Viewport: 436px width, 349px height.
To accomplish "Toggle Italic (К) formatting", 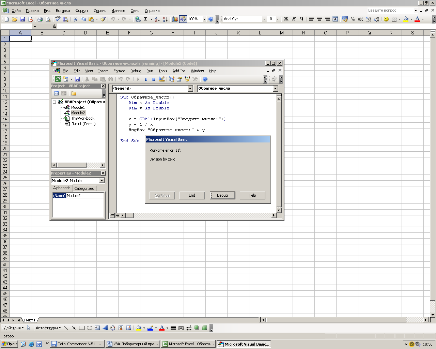I will [294, 19].
